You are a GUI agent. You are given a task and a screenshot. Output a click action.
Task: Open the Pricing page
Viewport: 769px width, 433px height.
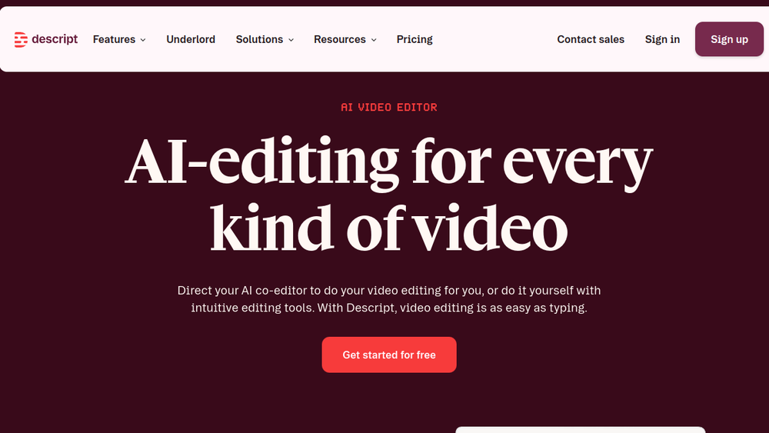(414, 39)
